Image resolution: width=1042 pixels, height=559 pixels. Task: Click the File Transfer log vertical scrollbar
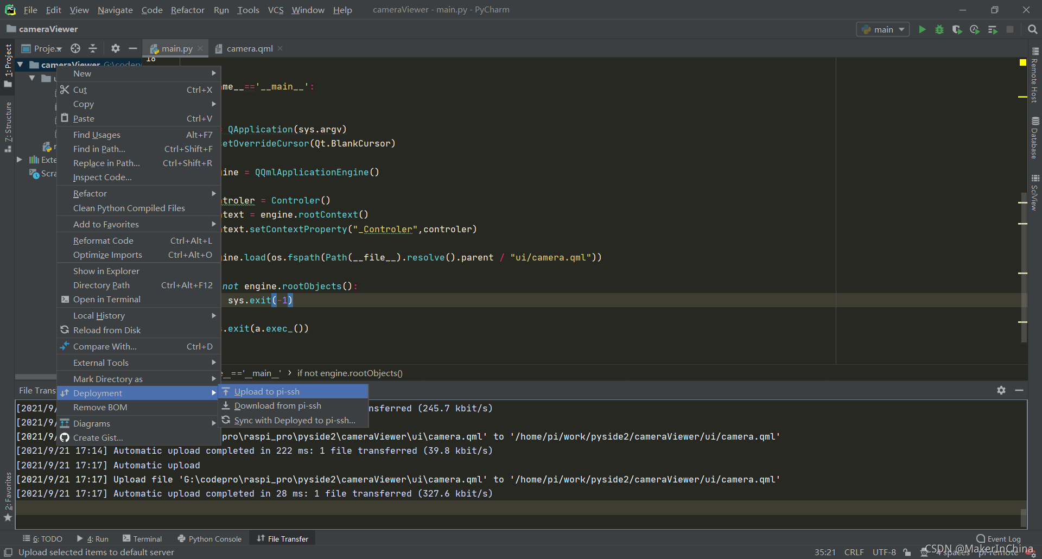pyautogui.click(x=1024, y=517)
